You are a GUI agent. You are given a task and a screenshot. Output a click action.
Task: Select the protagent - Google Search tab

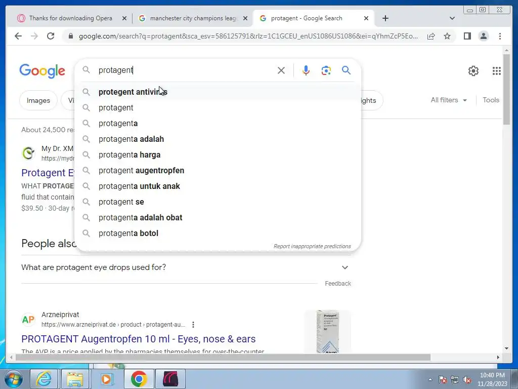313,18
